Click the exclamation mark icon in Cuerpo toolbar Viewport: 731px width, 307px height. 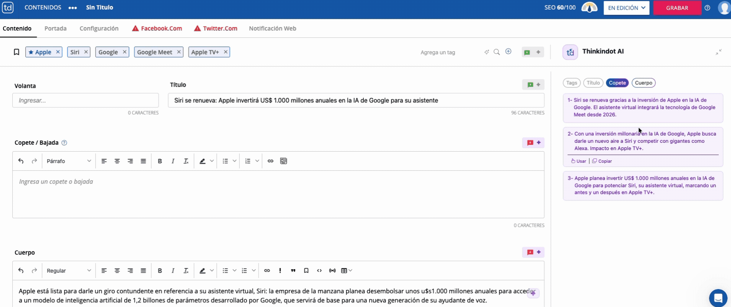(280, 271)
